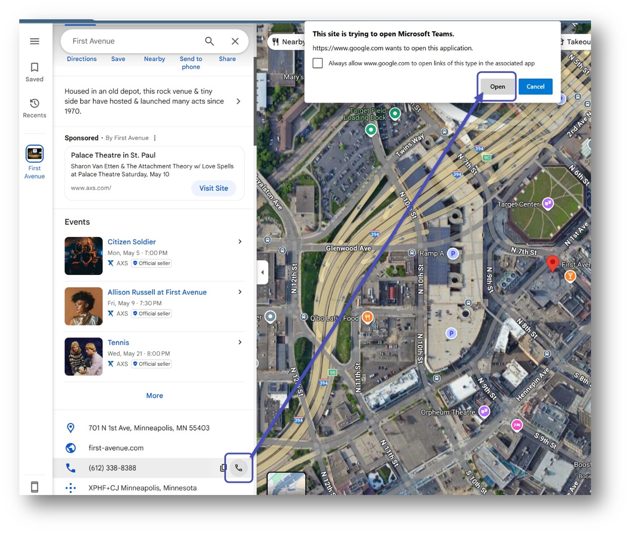Select the Directions tab
This screenshot has height=534, width=630.
(x=82, y=59)
